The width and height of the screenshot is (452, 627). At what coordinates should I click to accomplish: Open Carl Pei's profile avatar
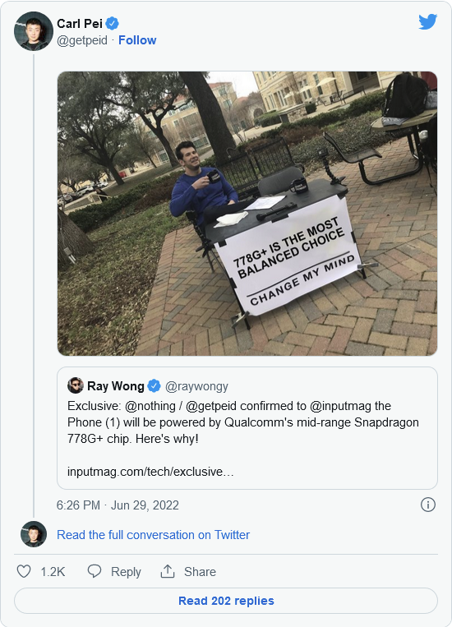34,31
